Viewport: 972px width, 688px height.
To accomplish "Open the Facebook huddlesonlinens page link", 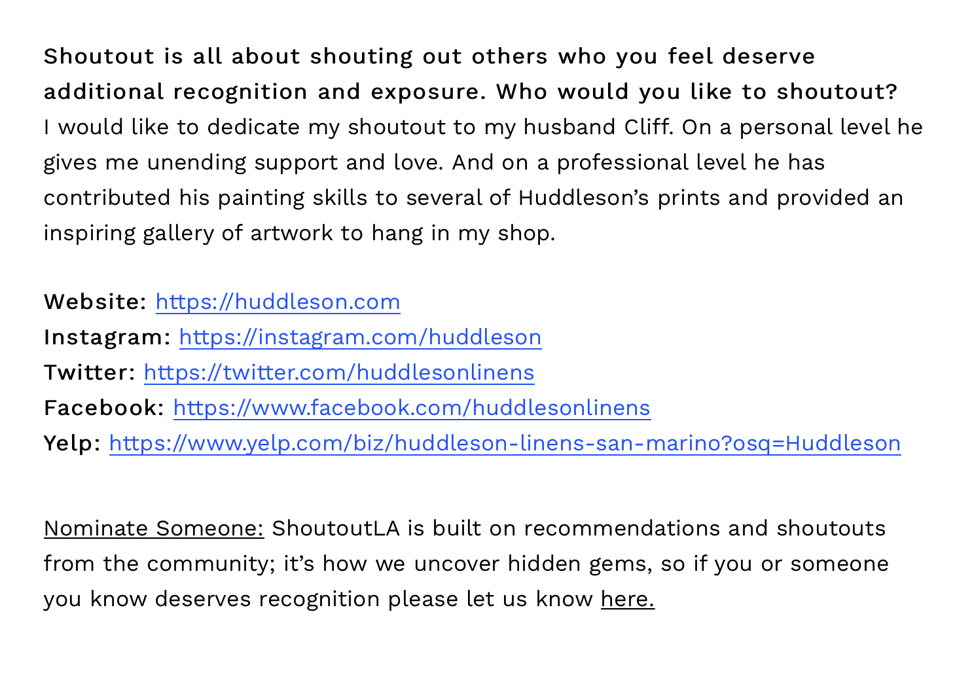I will [412, 408].
